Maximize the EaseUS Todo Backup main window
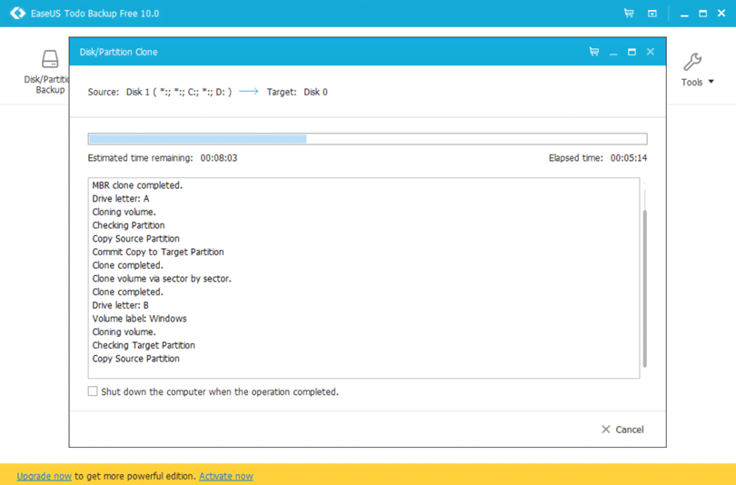This screenshot has width=736, height=485. [702, 14]
